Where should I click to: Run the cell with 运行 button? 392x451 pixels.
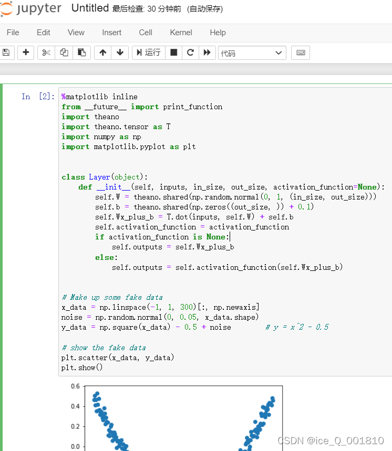[x=149, y=53]
